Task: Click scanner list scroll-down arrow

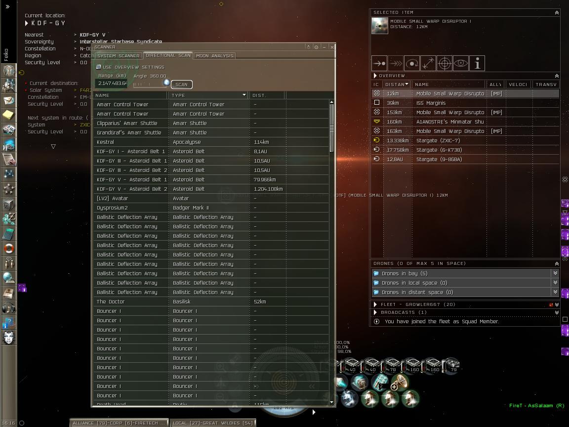Action: point(331,402)
